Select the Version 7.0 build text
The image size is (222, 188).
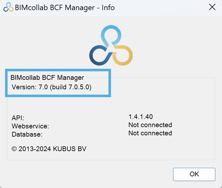[x=51, y=87]
